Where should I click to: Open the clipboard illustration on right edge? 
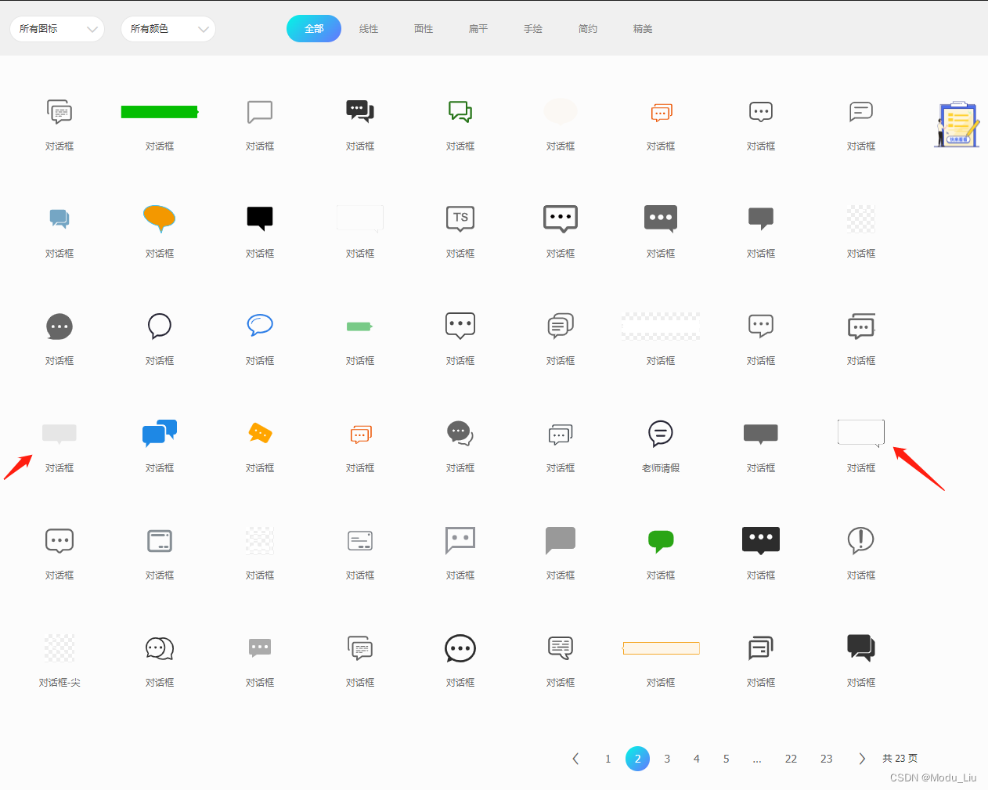point(957,124)
